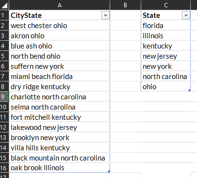Select State cell 'new jersey'

click(166, 56)
